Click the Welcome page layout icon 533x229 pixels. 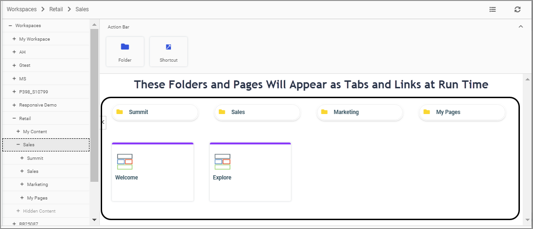click(x=125, y=161)
